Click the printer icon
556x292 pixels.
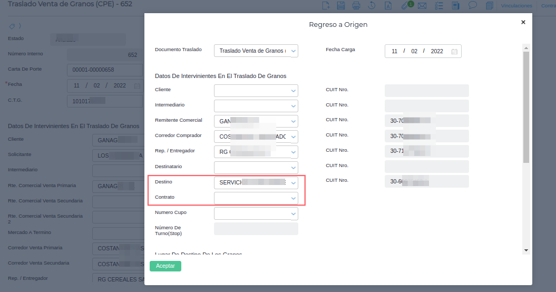point(356,6)
